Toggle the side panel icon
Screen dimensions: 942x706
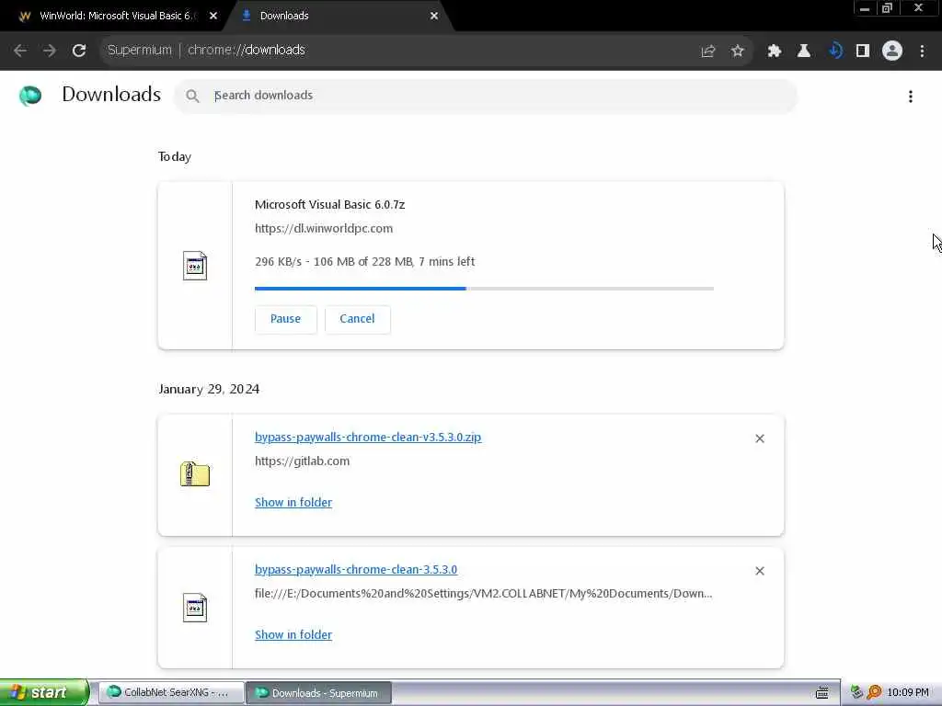pyautogui.click(x=863, y=51)
